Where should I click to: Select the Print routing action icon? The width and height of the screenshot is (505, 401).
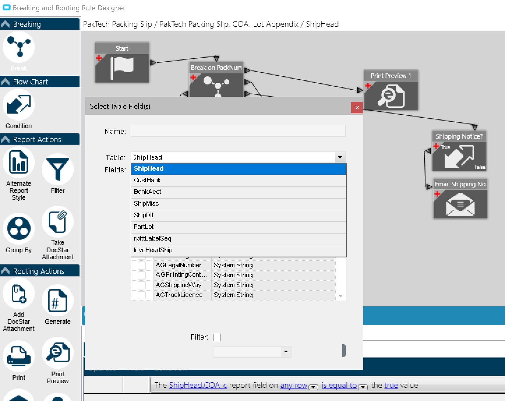19,356
